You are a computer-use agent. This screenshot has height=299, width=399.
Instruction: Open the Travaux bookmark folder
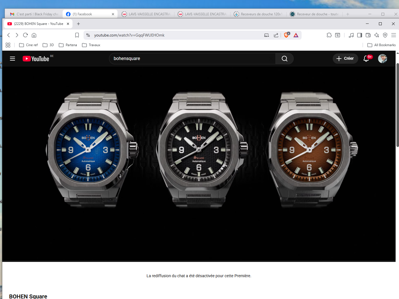click(x=91, y=45)
